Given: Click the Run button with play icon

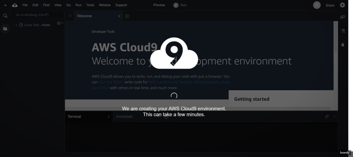Looking at the screenshot, I should (180, 5).
